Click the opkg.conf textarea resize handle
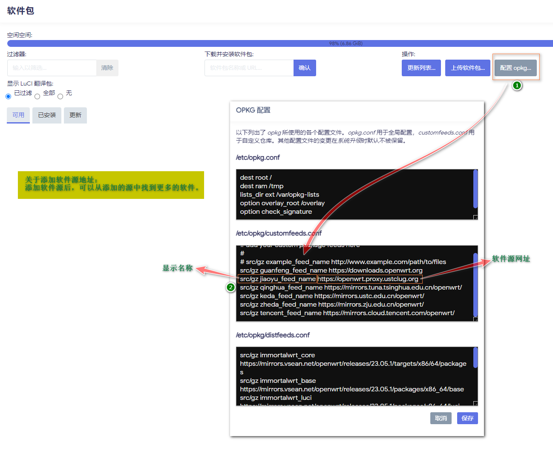 click(475, 217)
